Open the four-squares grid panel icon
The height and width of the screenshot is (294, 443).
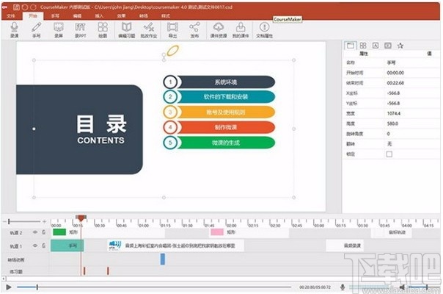[363, 46]
